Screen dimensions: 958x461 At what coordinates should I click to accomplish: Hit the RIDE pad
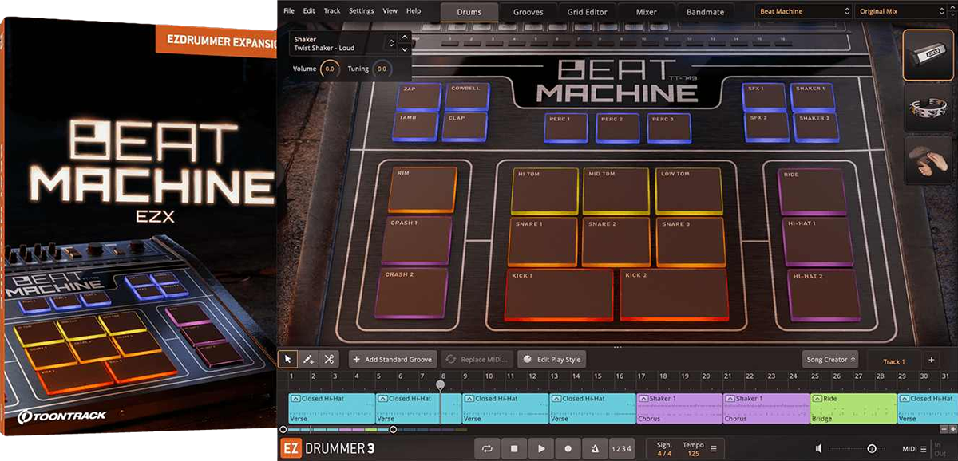click(x=812, y=191)
